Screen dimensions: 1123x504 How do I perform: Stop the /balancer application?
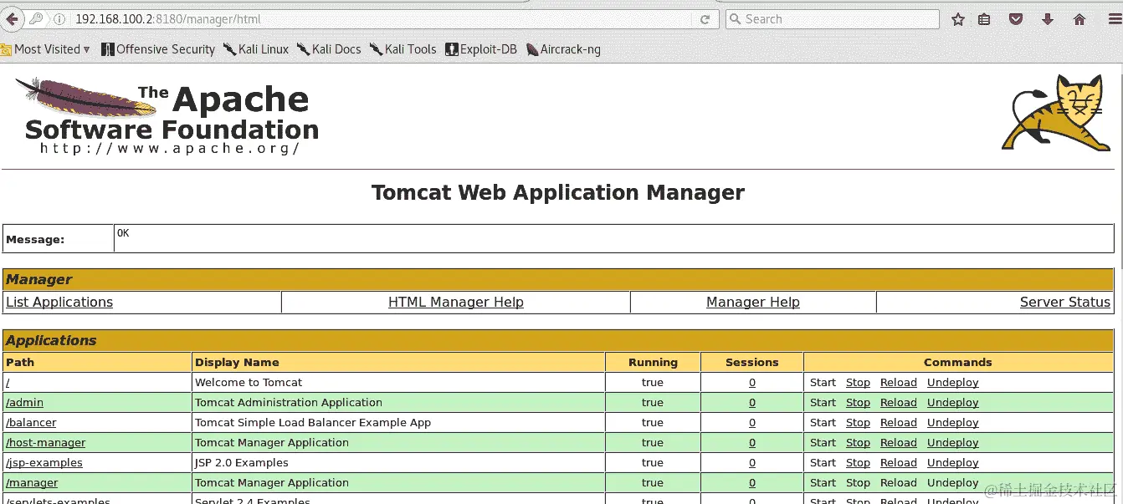[858, 423]
